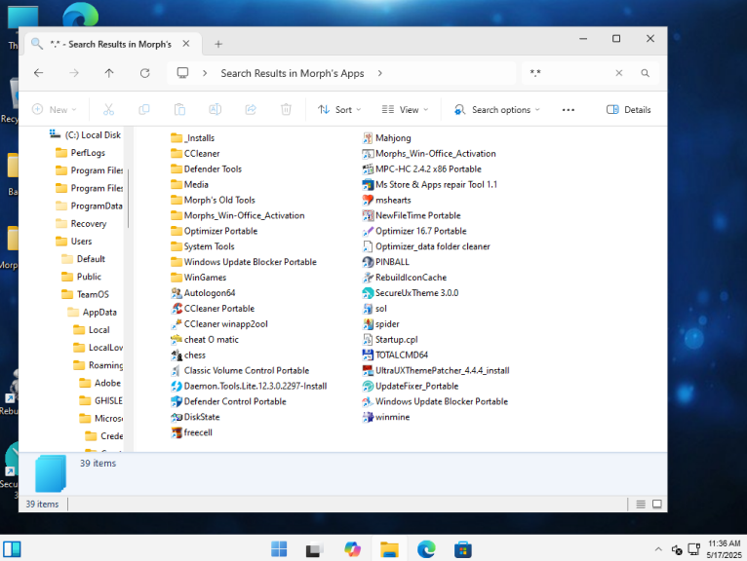The width and height of the screenshot is (747, 561).
Task: Show hidden system tray icons
Action: pos(658,549)
